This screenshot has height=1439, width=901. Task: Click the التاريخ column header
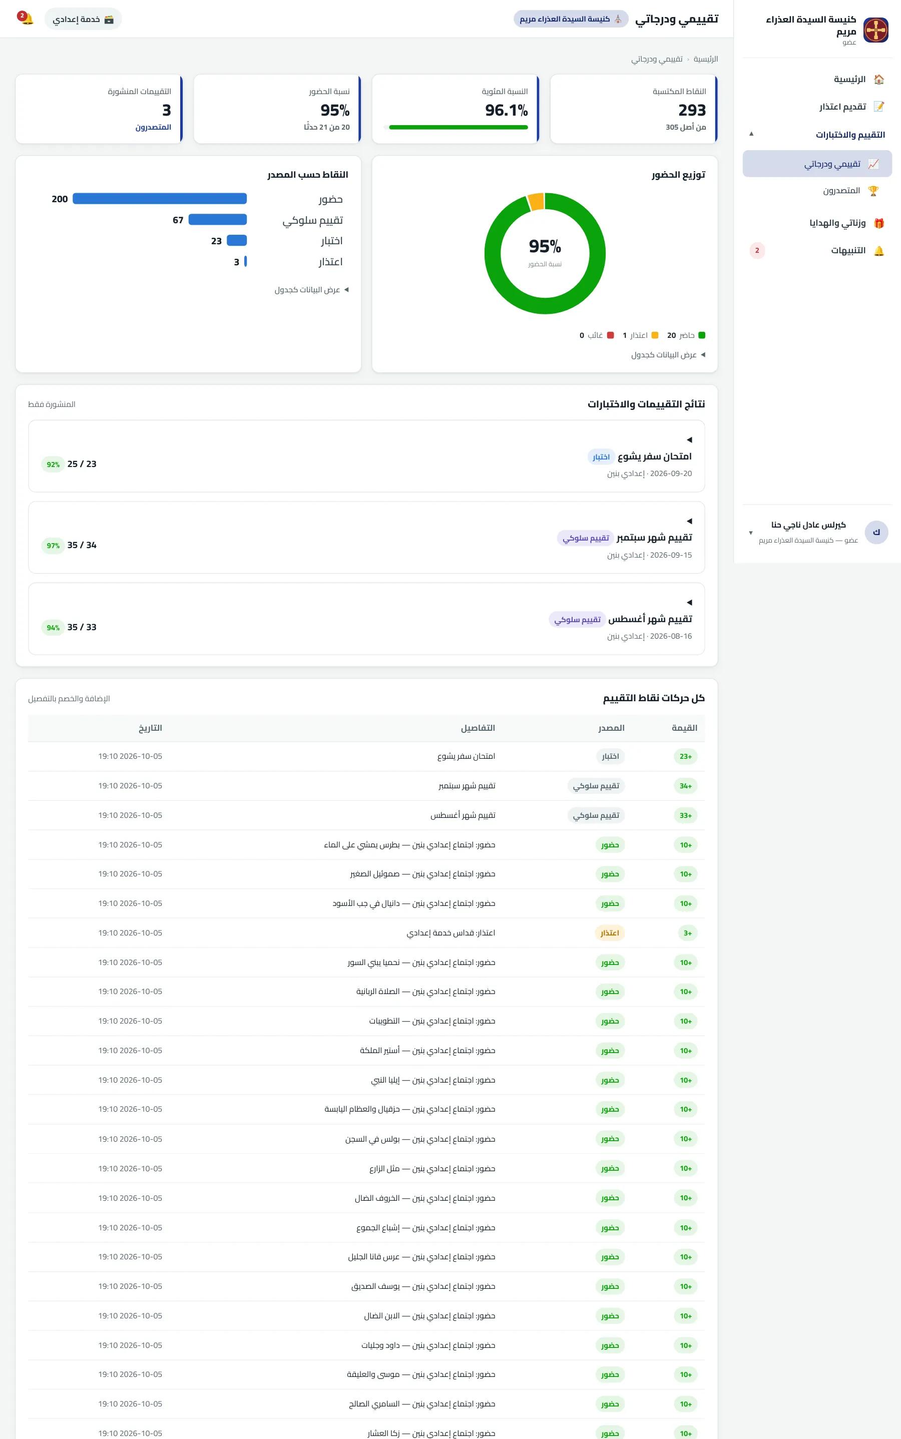coord(150,728)
